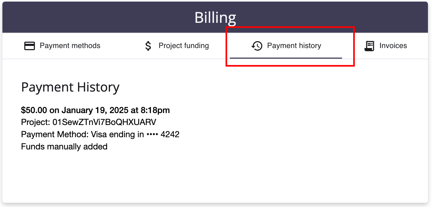Click the receipt icon beside Invoices
The image size is (433, 207).
pos(369,46)
